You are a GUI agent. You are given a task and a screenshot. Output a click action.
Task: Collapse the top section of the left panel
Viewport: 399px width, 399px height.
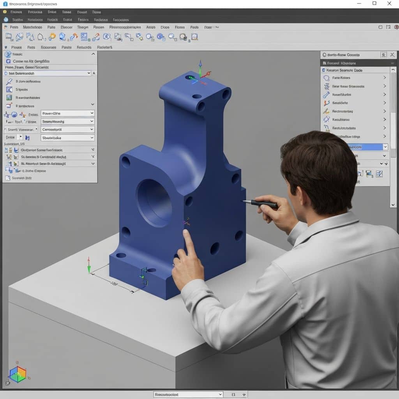coord(92,54)
